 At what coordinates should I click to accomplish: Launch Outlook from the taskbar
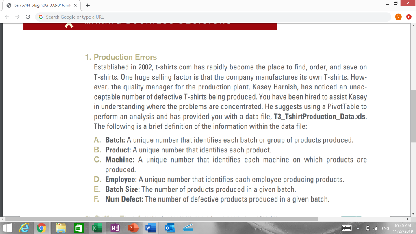pos(169,228)
